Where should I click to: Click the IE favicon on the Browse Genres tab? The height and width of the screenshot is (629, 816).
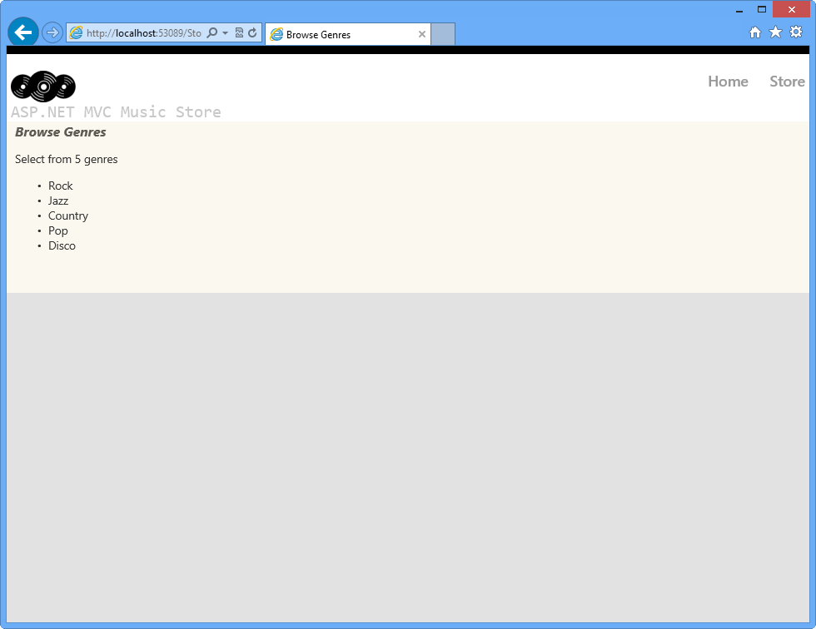[x=276, y=34]
